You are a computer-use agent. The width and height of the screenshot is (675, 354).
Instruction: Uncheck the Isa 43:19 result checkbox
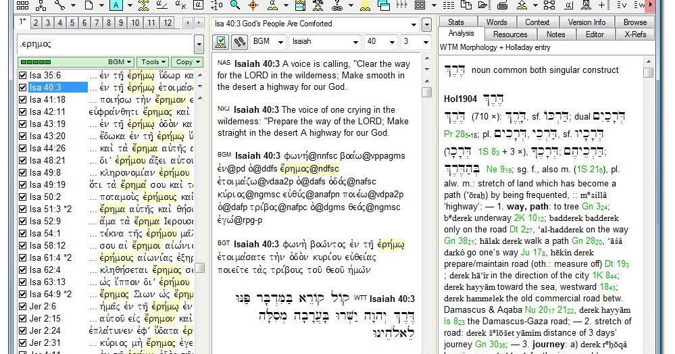23,124
